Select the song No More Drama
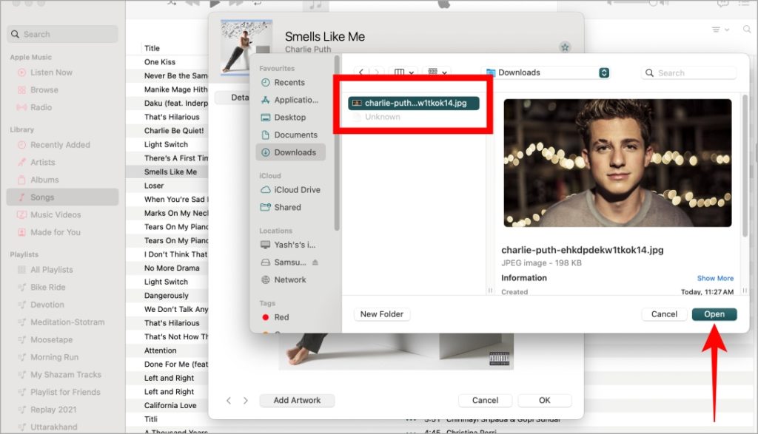This screenshot has width=758, height=434. coord(172,268)
